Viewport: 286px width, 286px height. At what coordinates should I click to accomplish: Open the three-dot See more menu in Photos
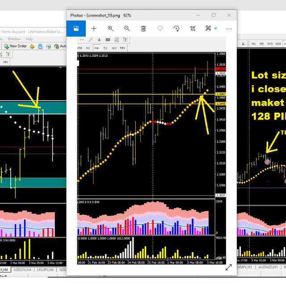[x=229, y=29]
